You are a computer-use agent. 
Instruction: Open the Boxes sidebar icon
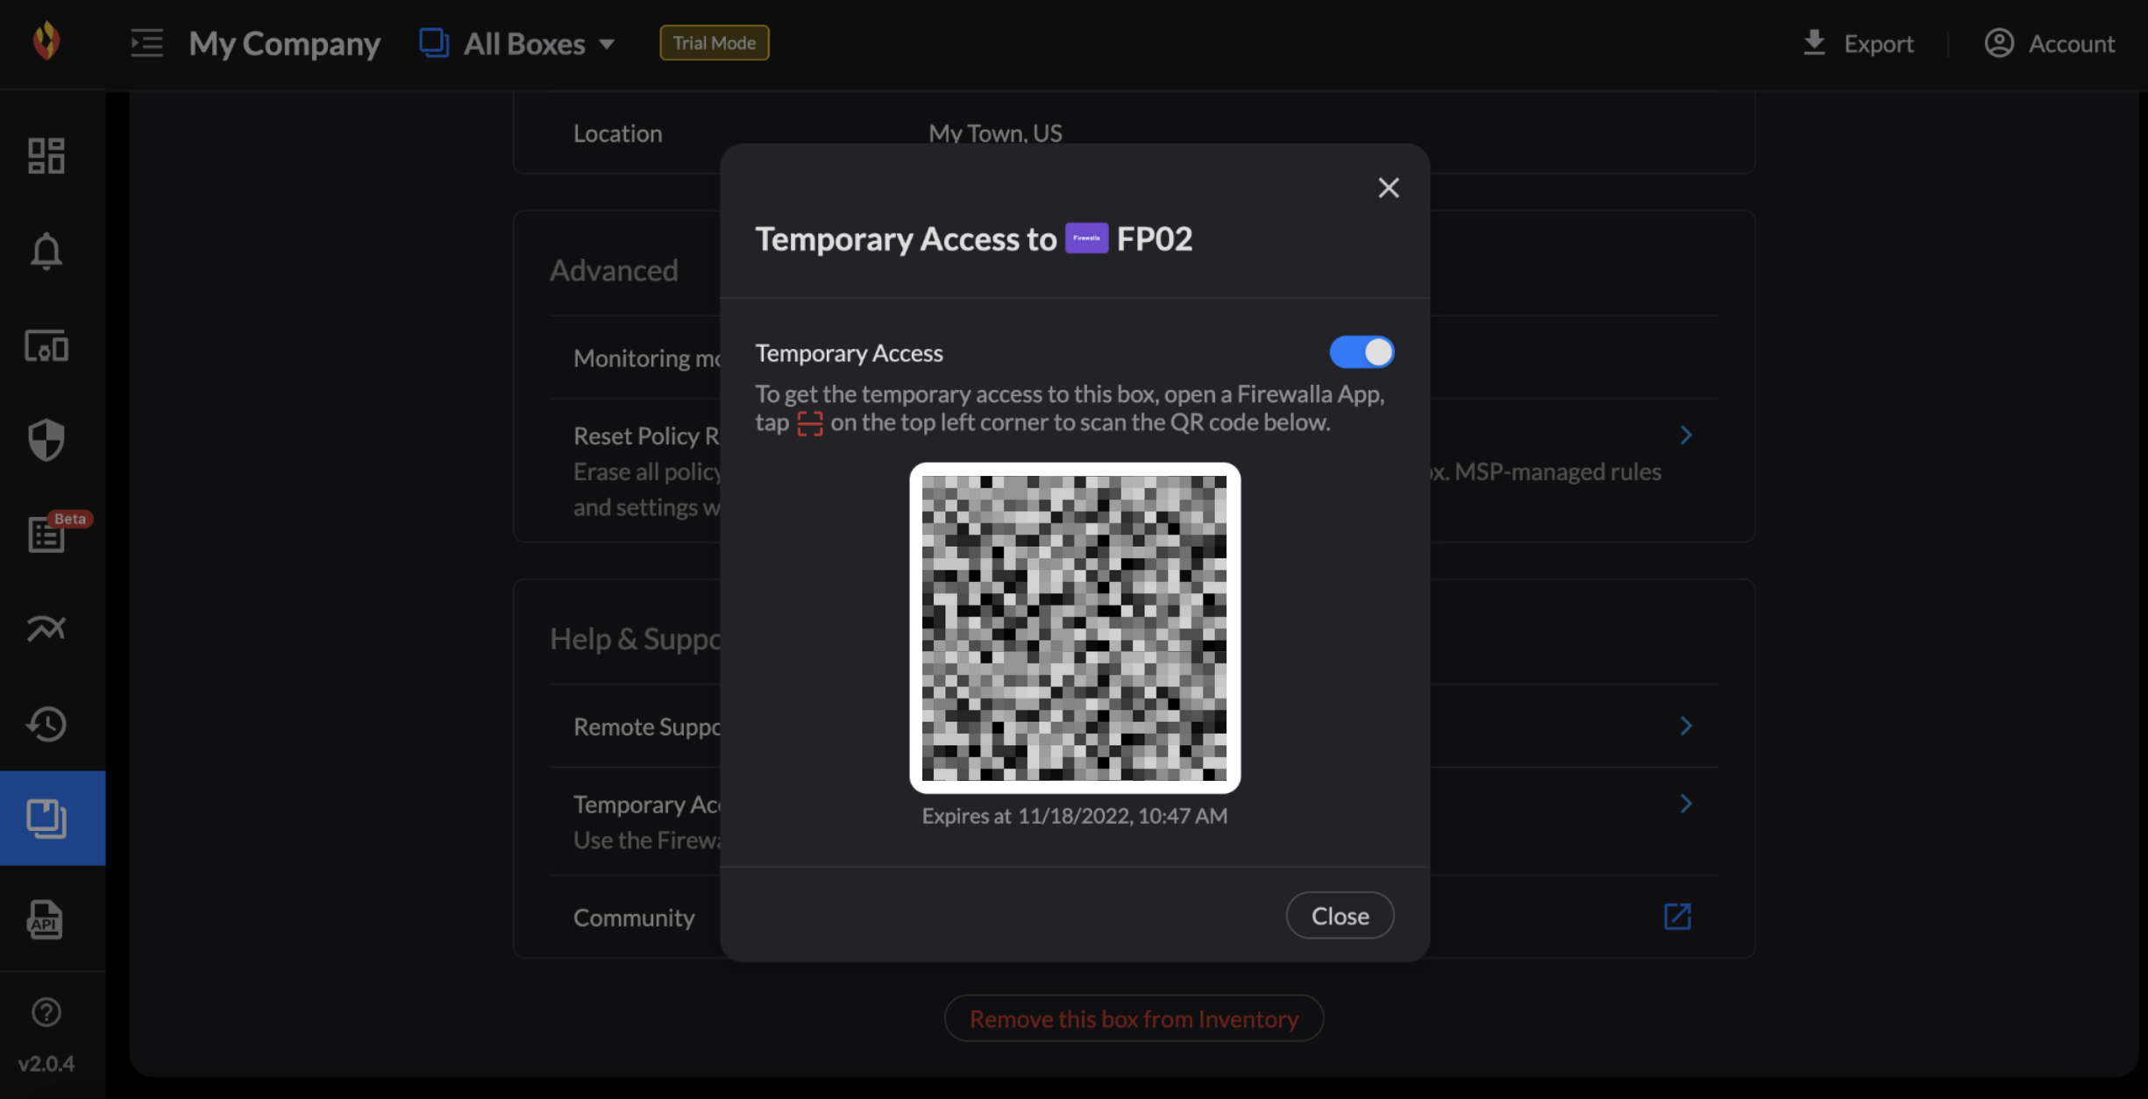pos(46,819)
